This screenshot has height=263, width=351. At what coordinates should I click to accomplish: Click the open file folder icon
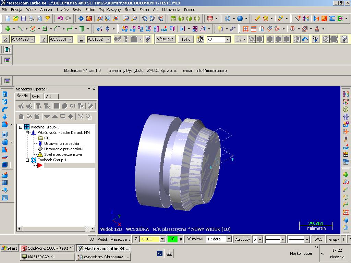pyautogui.click(x=15, y=18)
